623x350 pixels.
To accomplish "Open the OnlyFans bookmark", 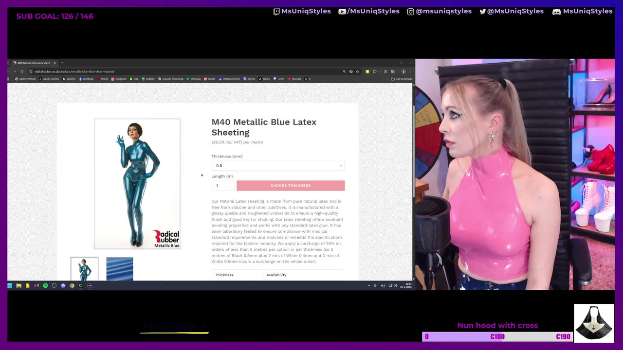I will pos(194,79).
